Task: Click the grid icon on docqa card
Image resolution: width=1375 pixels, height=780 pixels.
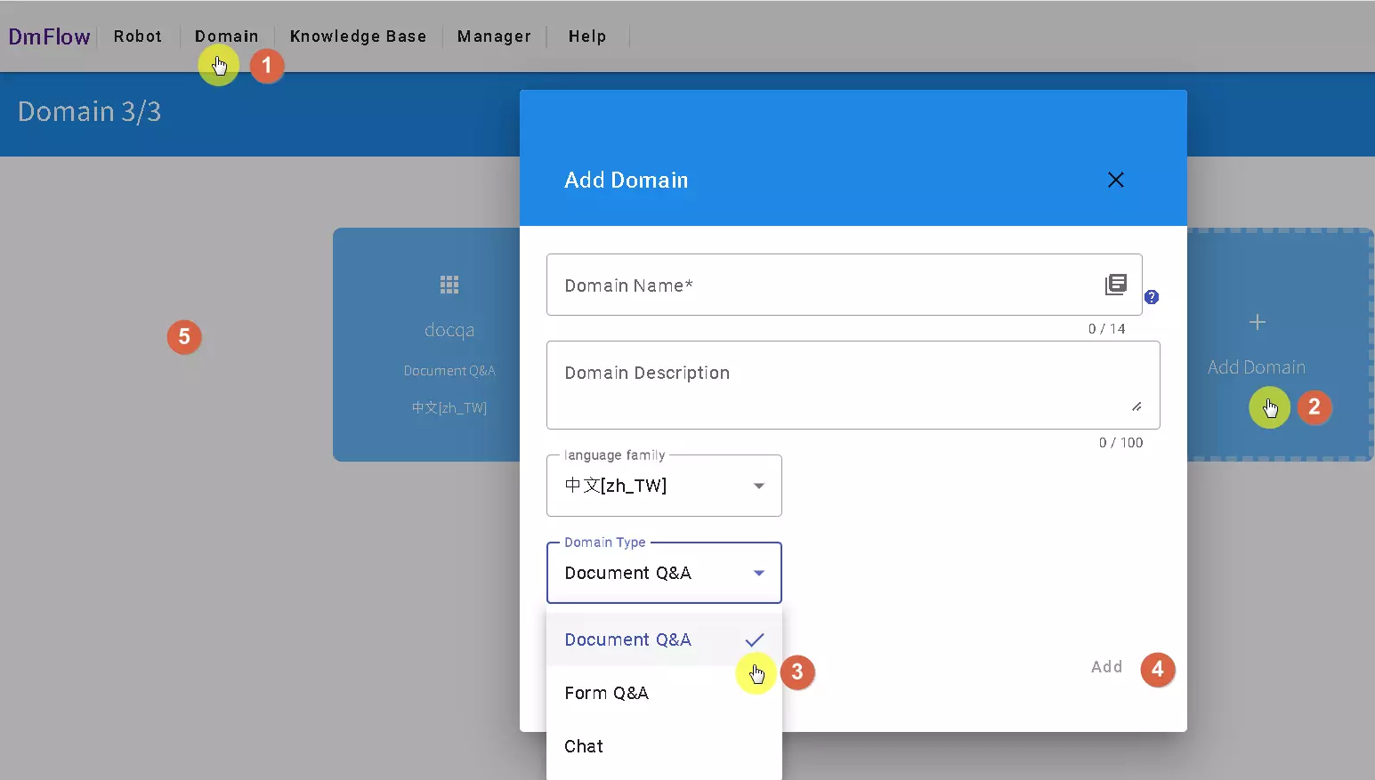Action: tap(449, 285)
